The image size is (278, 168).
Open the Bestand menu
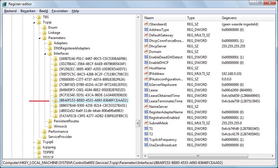(10, 11)
